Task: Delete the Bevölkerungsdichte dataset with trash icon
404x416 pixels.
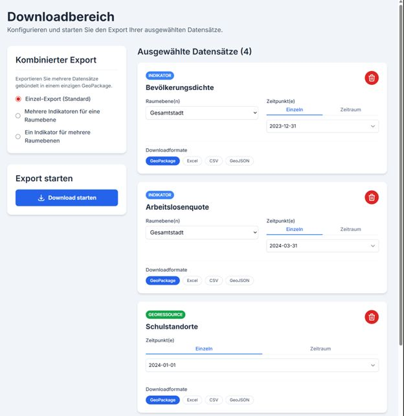Action: tap(372, 78)
